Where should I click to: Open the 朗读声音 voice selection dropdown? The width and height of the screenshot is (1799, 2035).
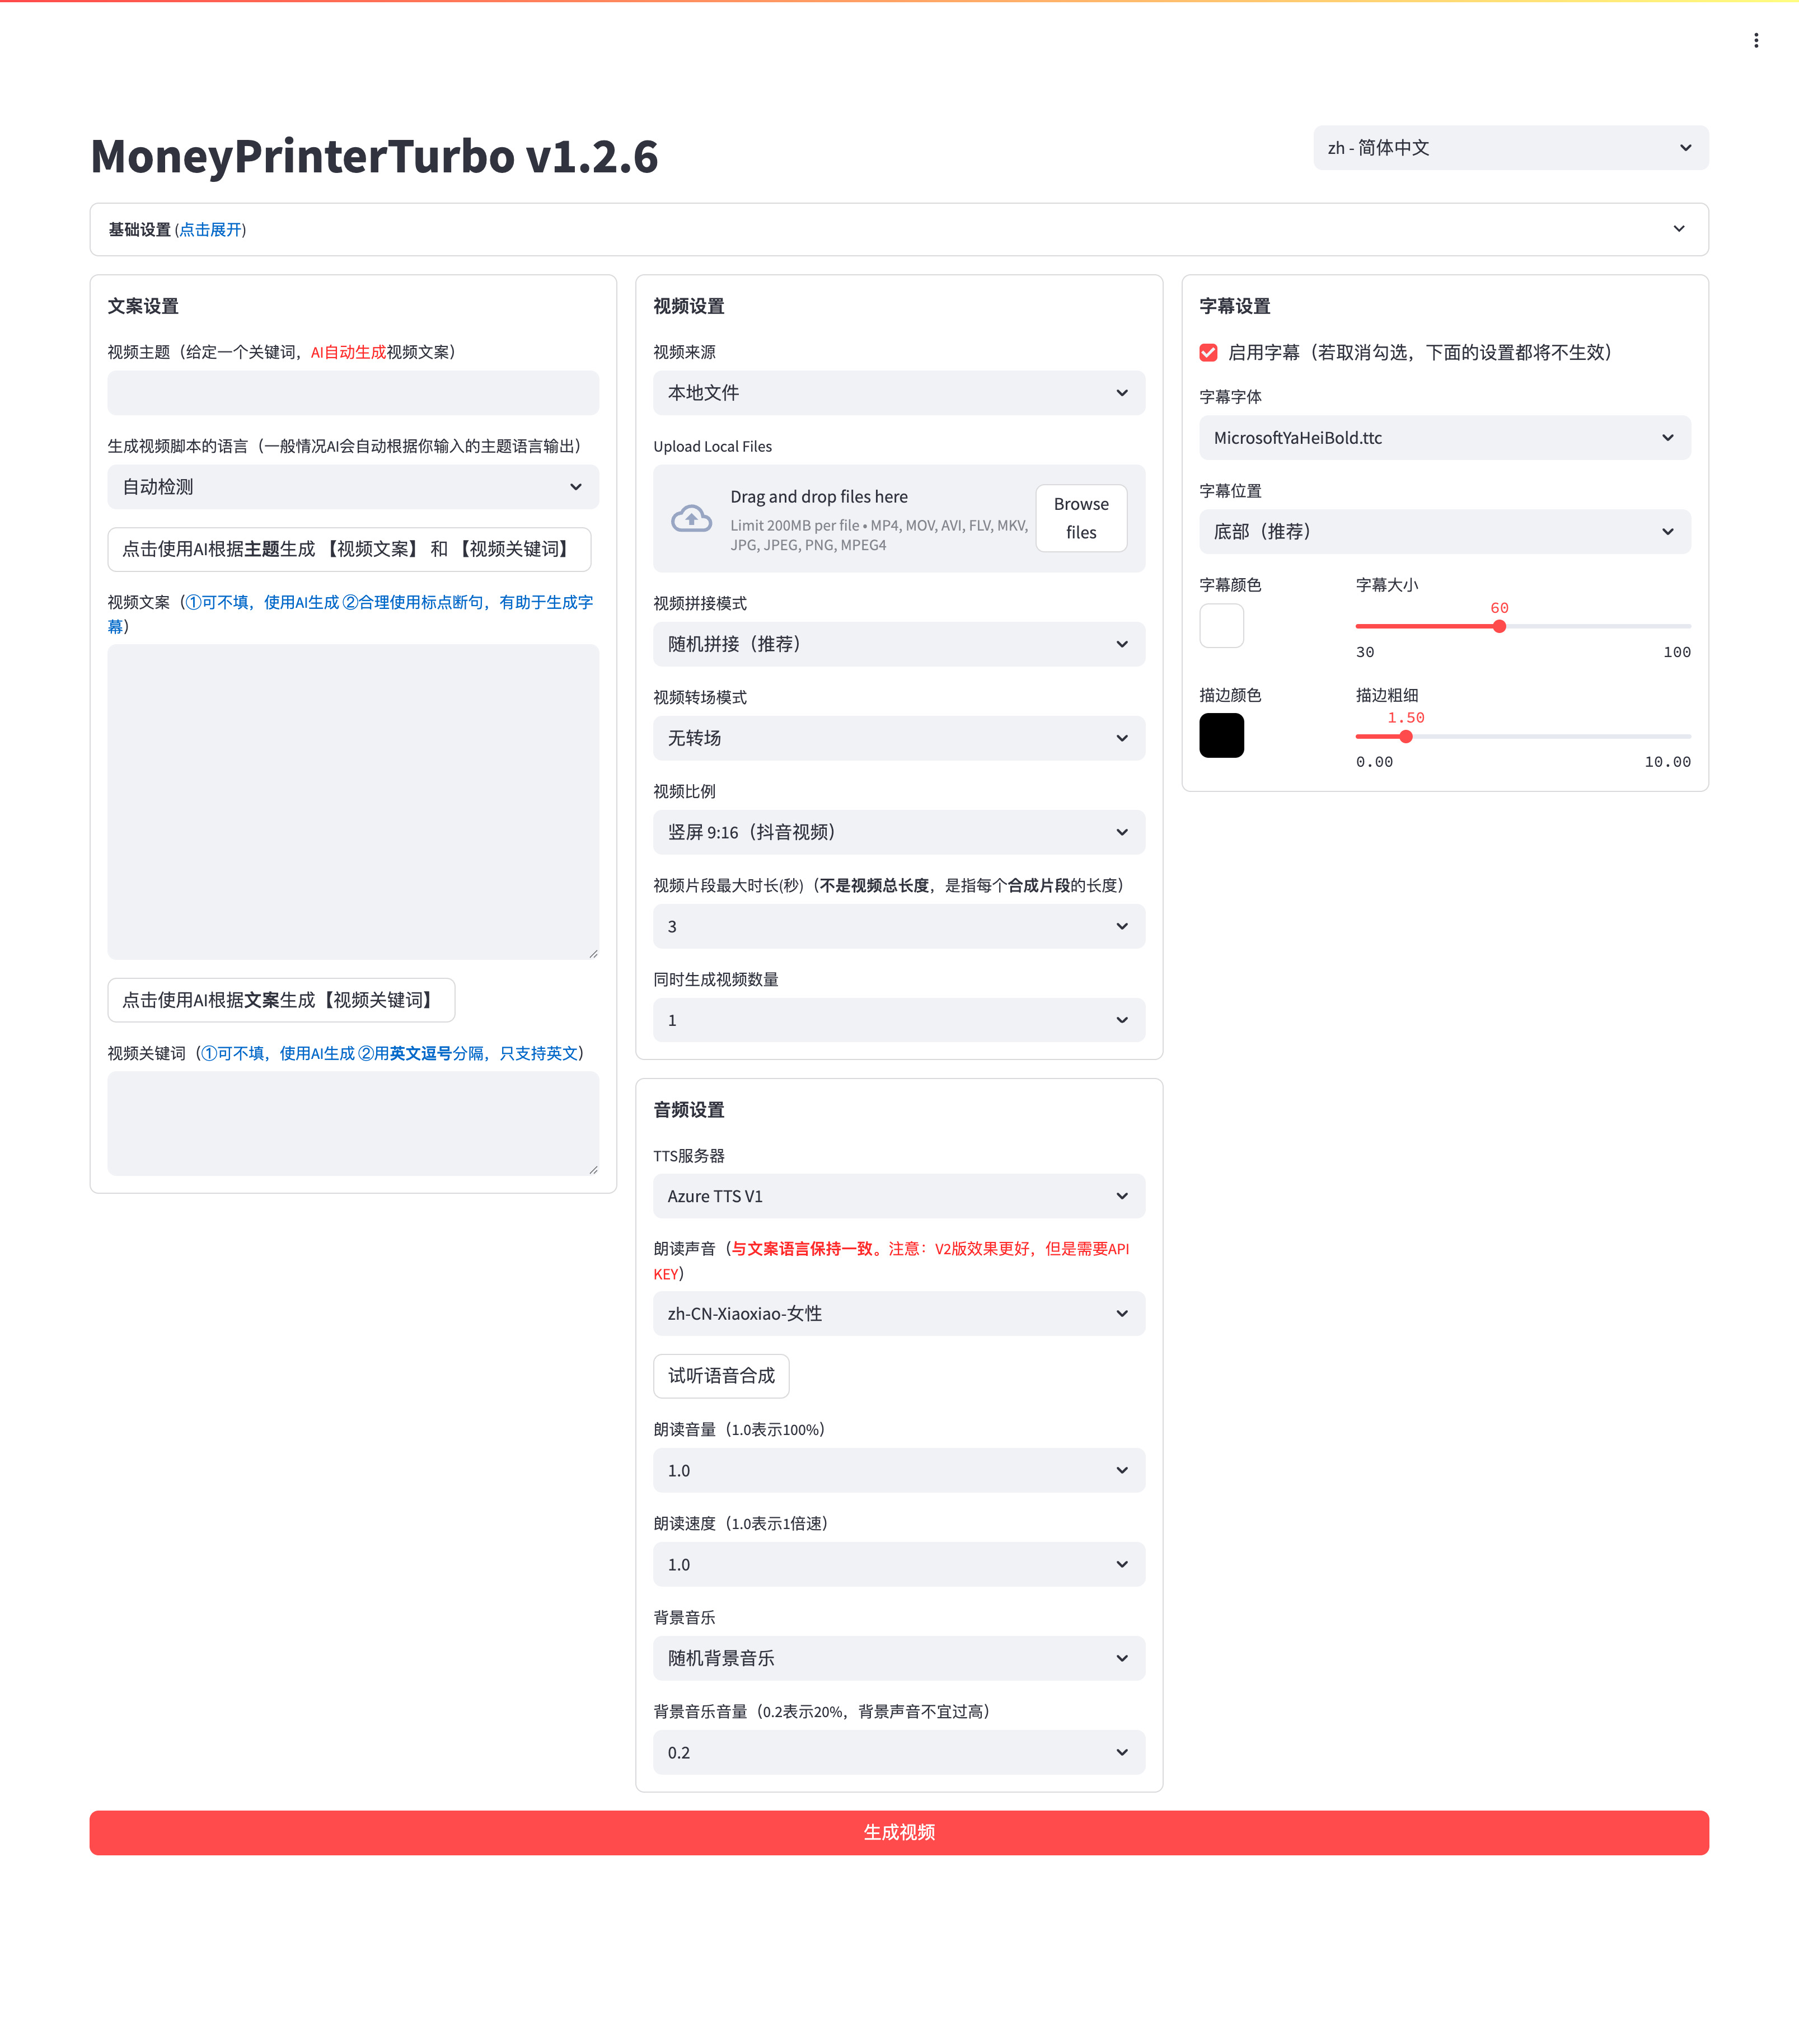(x=897, y=1313)
